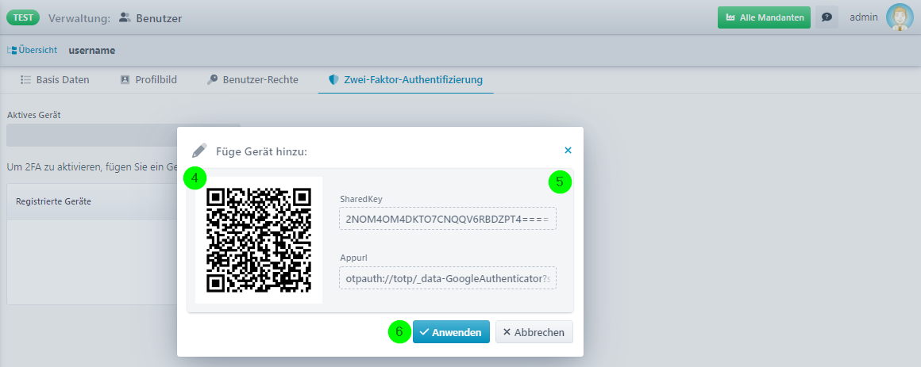Click the Verwaltung header text
This screenshot has width=921, height=367.
tap(79, 18)
